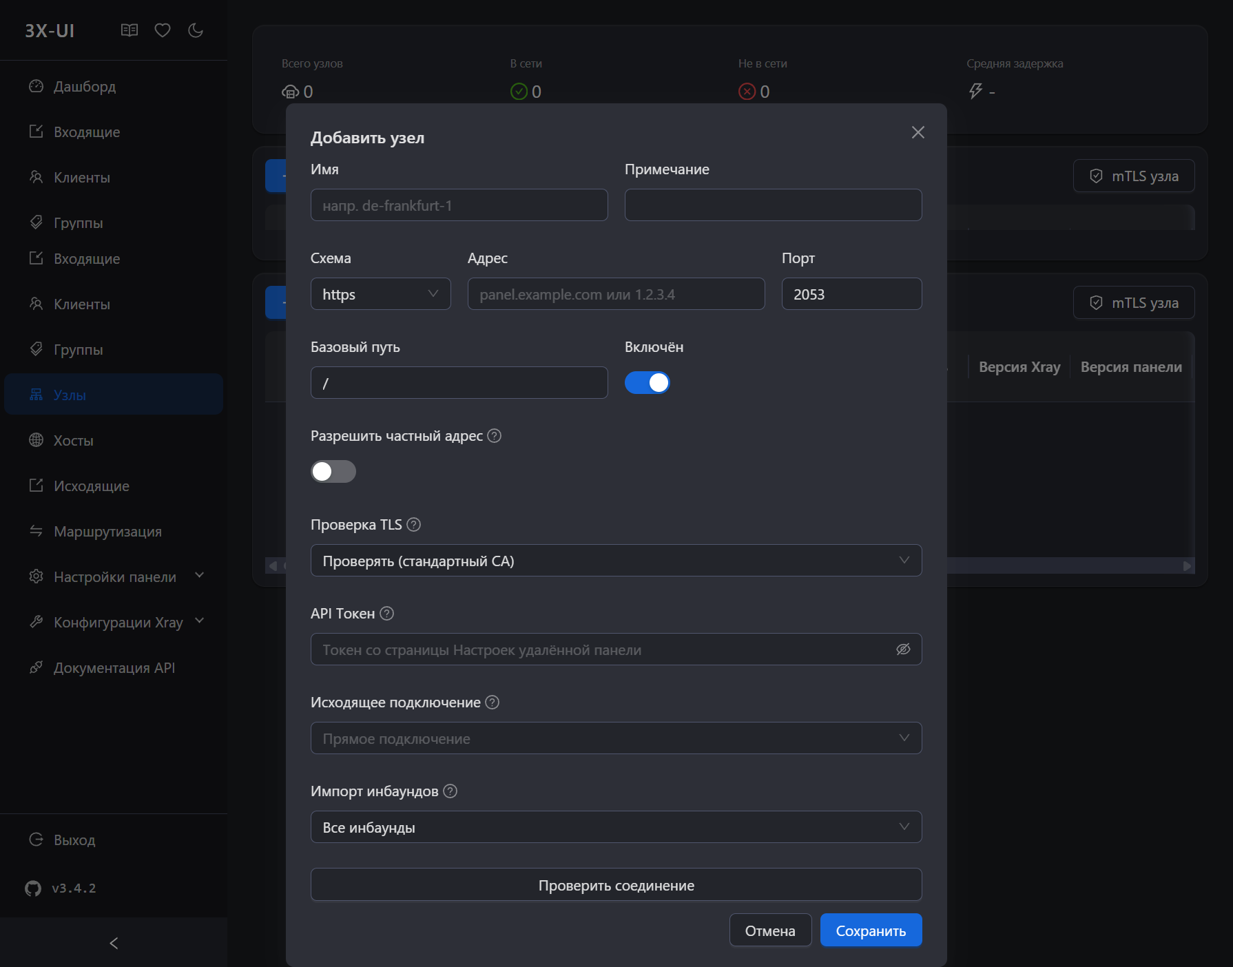
Task: Click the Документация API icon
Action: pyautogui.click(x=37, y=667)
